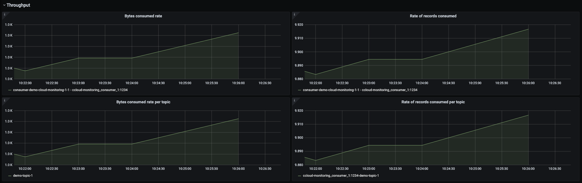The height and width of the screenshot is (183, 582).
Task: Click 10:24:30 x-axis label in Bytes consumed rate per topic
Action: pyautogui.click(x=158, y=169)
